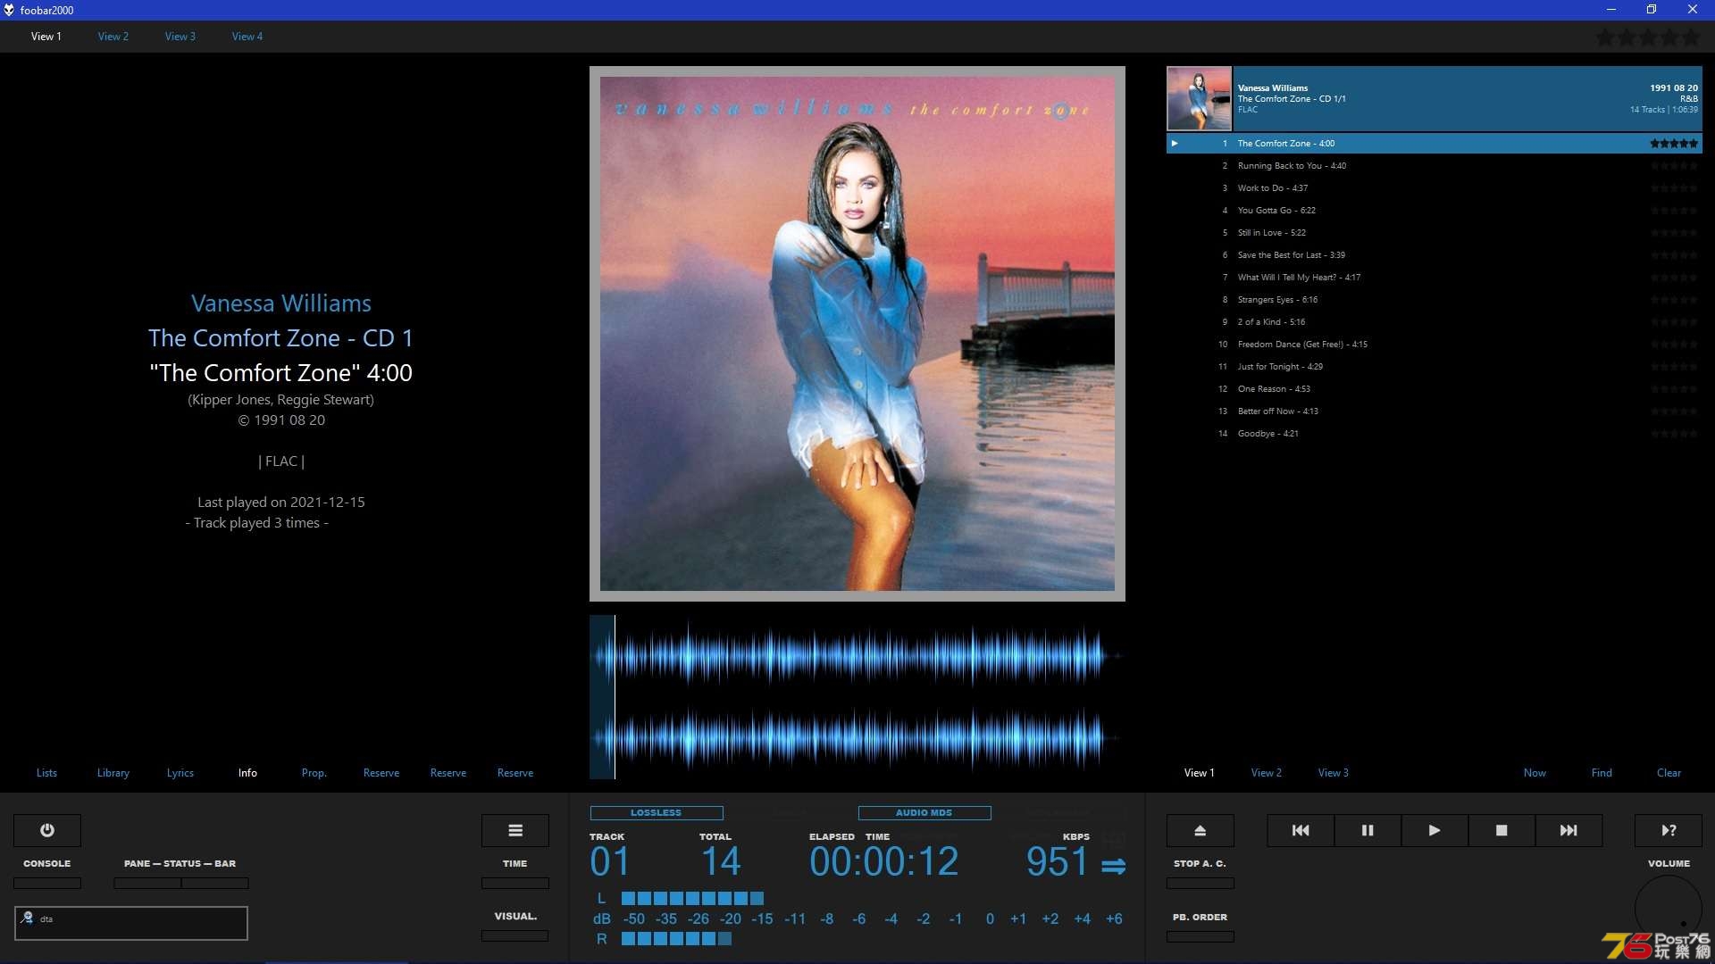The width and height of the screenshot is (1715, 964).
Task: Click the elapsed time display 00:00:12
Action: 883,862
